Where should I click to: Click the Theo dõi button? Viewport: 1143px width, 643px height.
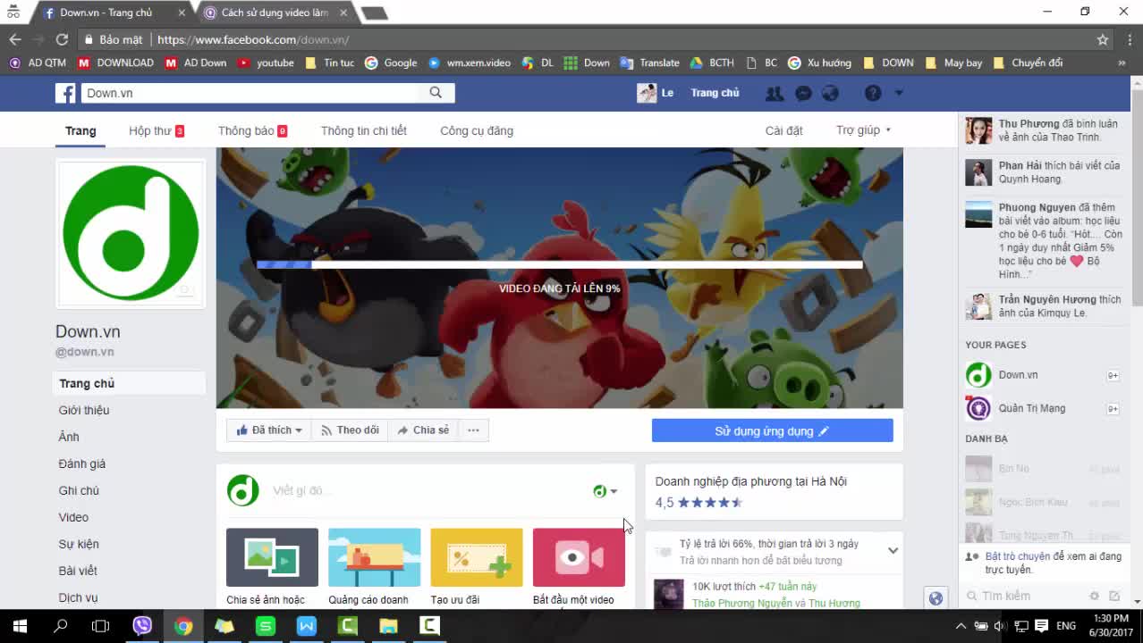coord(350,430)
